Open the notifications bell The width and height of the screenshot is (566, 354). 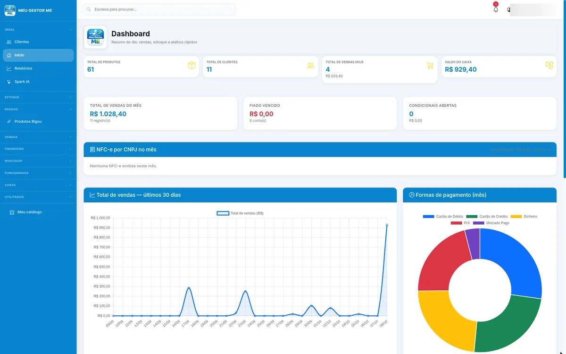[x=496, y=9]
